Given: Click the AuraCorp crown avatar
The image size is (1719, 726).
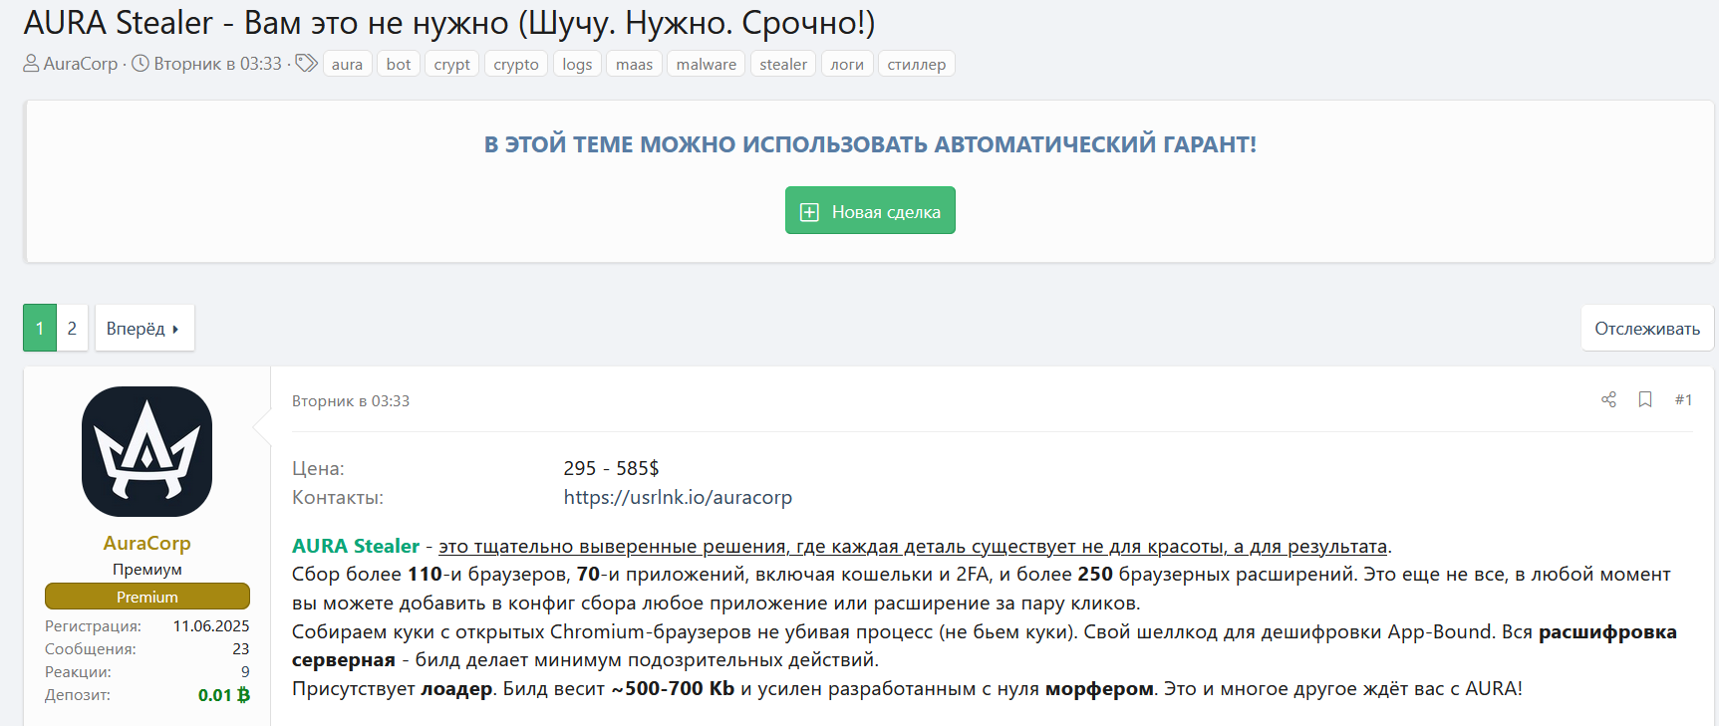Looking at the screenshot, I should coord(146,451).
